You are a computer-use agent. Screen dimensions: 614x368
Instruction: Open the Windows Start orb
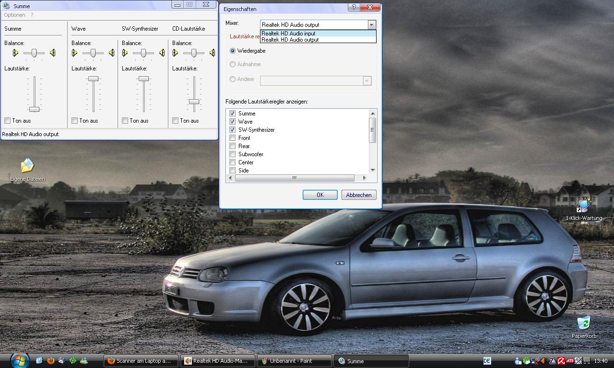[20, 360]
